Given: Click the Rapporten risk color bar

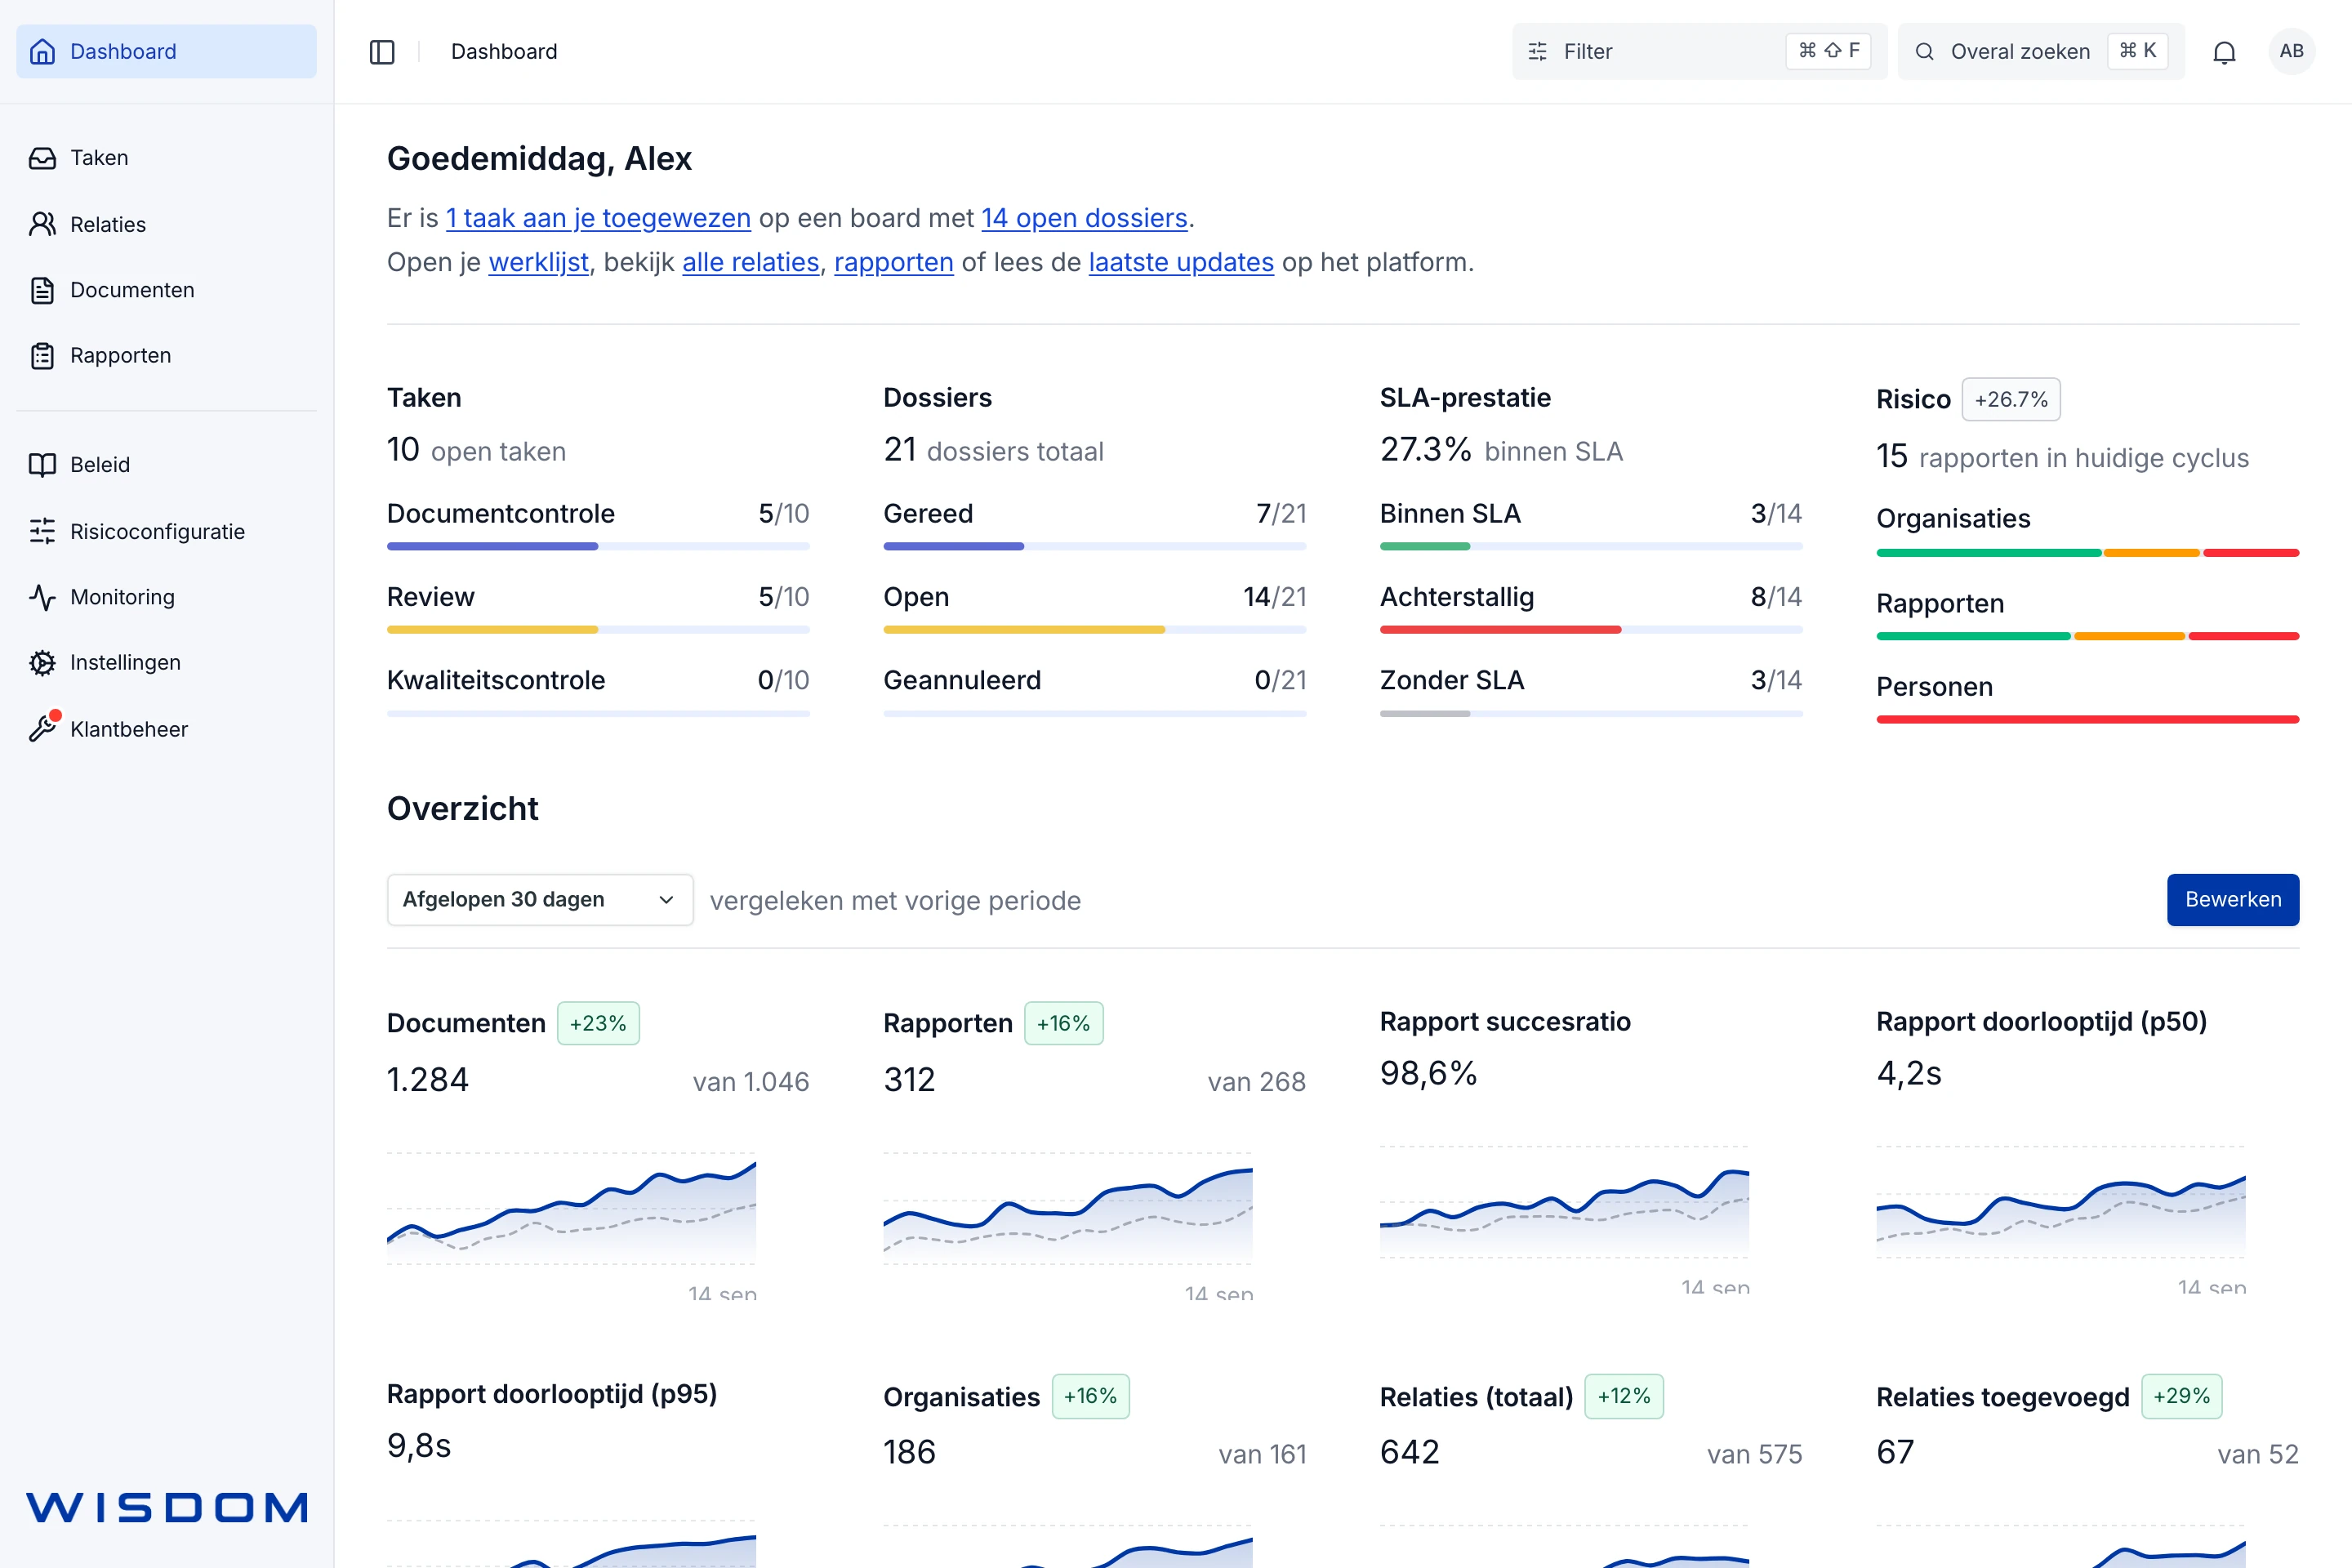Looking at the screenshot, I should click(2088, 636).
